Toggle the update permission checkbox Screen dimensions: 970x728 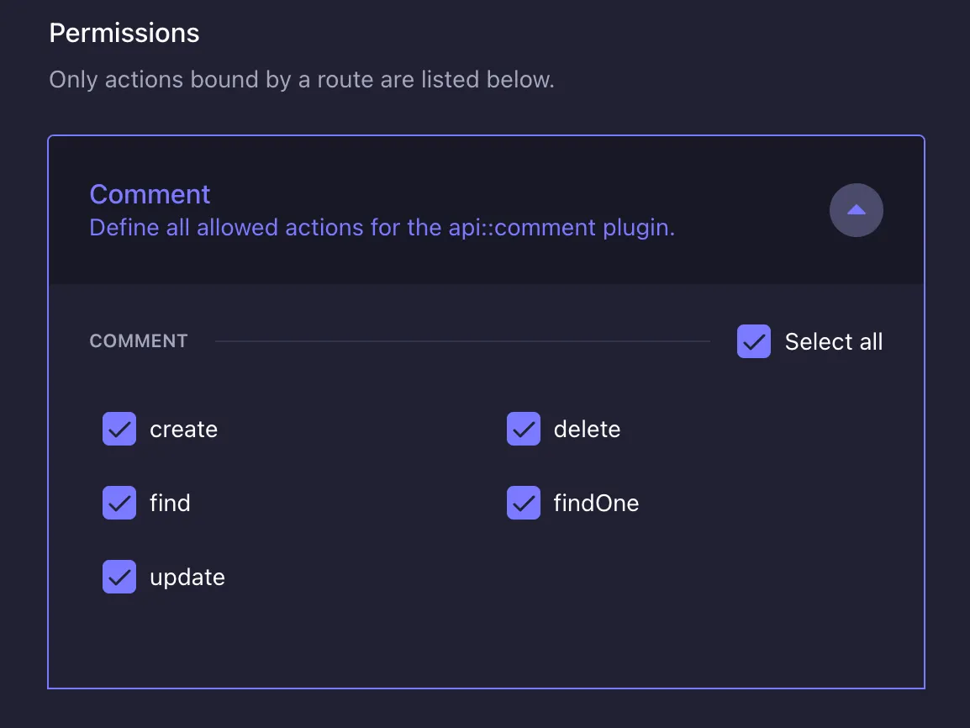coord(119,577)
